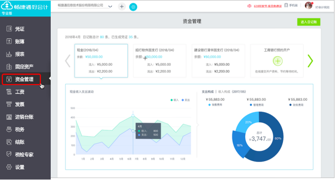The image size is (335, 180).
Task: Open the 税务 tax sidebar icon
Action: 9,129
